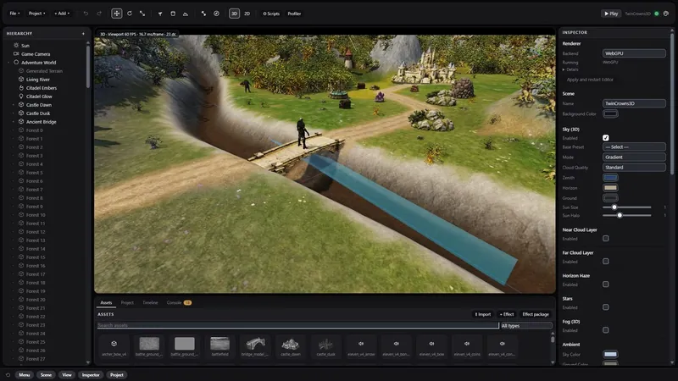Switch to the Assets tab
The height and width of the screenshot is (381, 678).
(x=106, y=303)
